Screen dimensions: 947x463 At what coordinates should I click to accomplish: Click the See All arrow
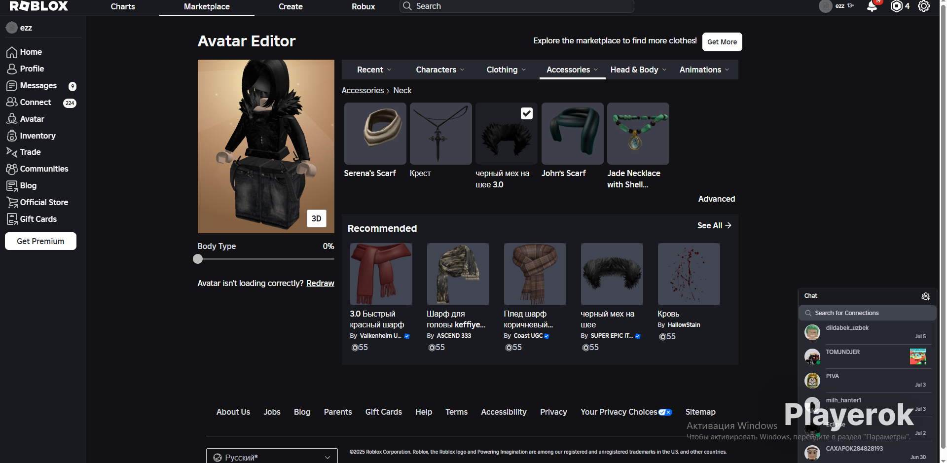(x=728, y=225)
